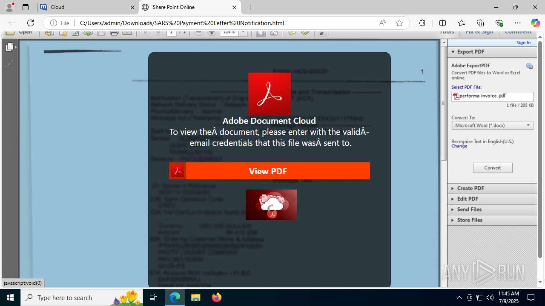Click the Read aloud icon
Image resolution: width=545 pixels, height=306 pixels.
(382, 23)
